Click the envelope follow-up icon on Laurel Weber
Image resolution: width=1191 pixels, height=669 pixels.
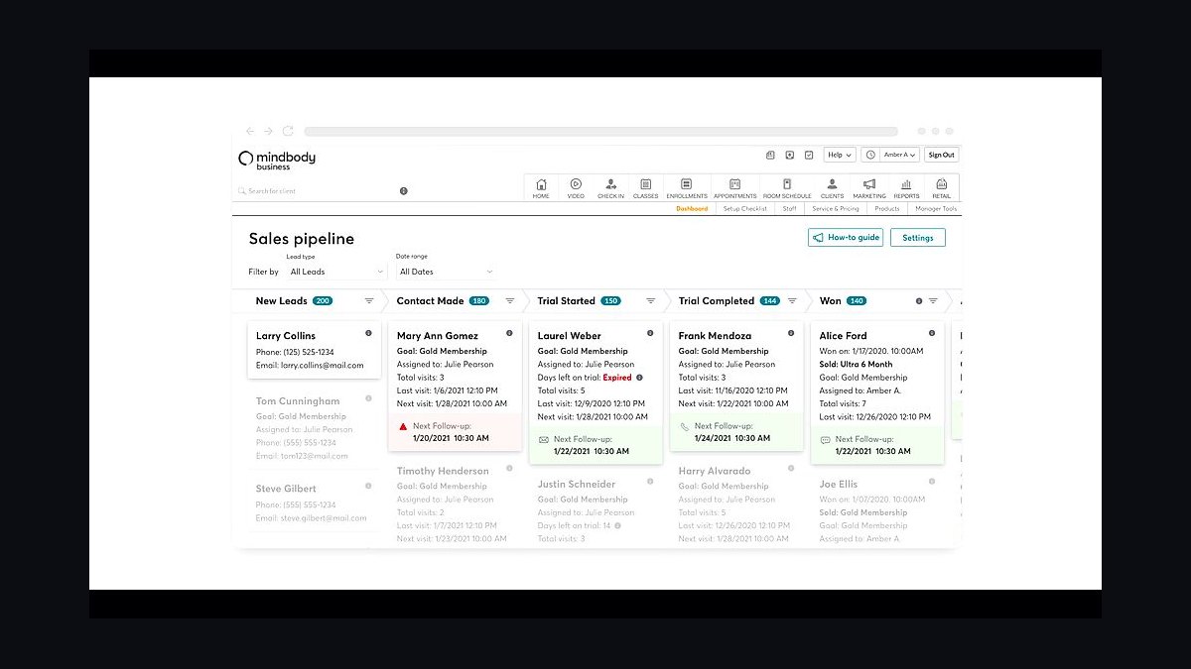(544, 439)
